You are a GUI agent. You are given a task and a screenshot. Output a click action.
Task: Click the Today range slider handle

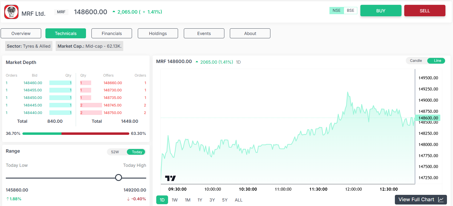[119, 177]
